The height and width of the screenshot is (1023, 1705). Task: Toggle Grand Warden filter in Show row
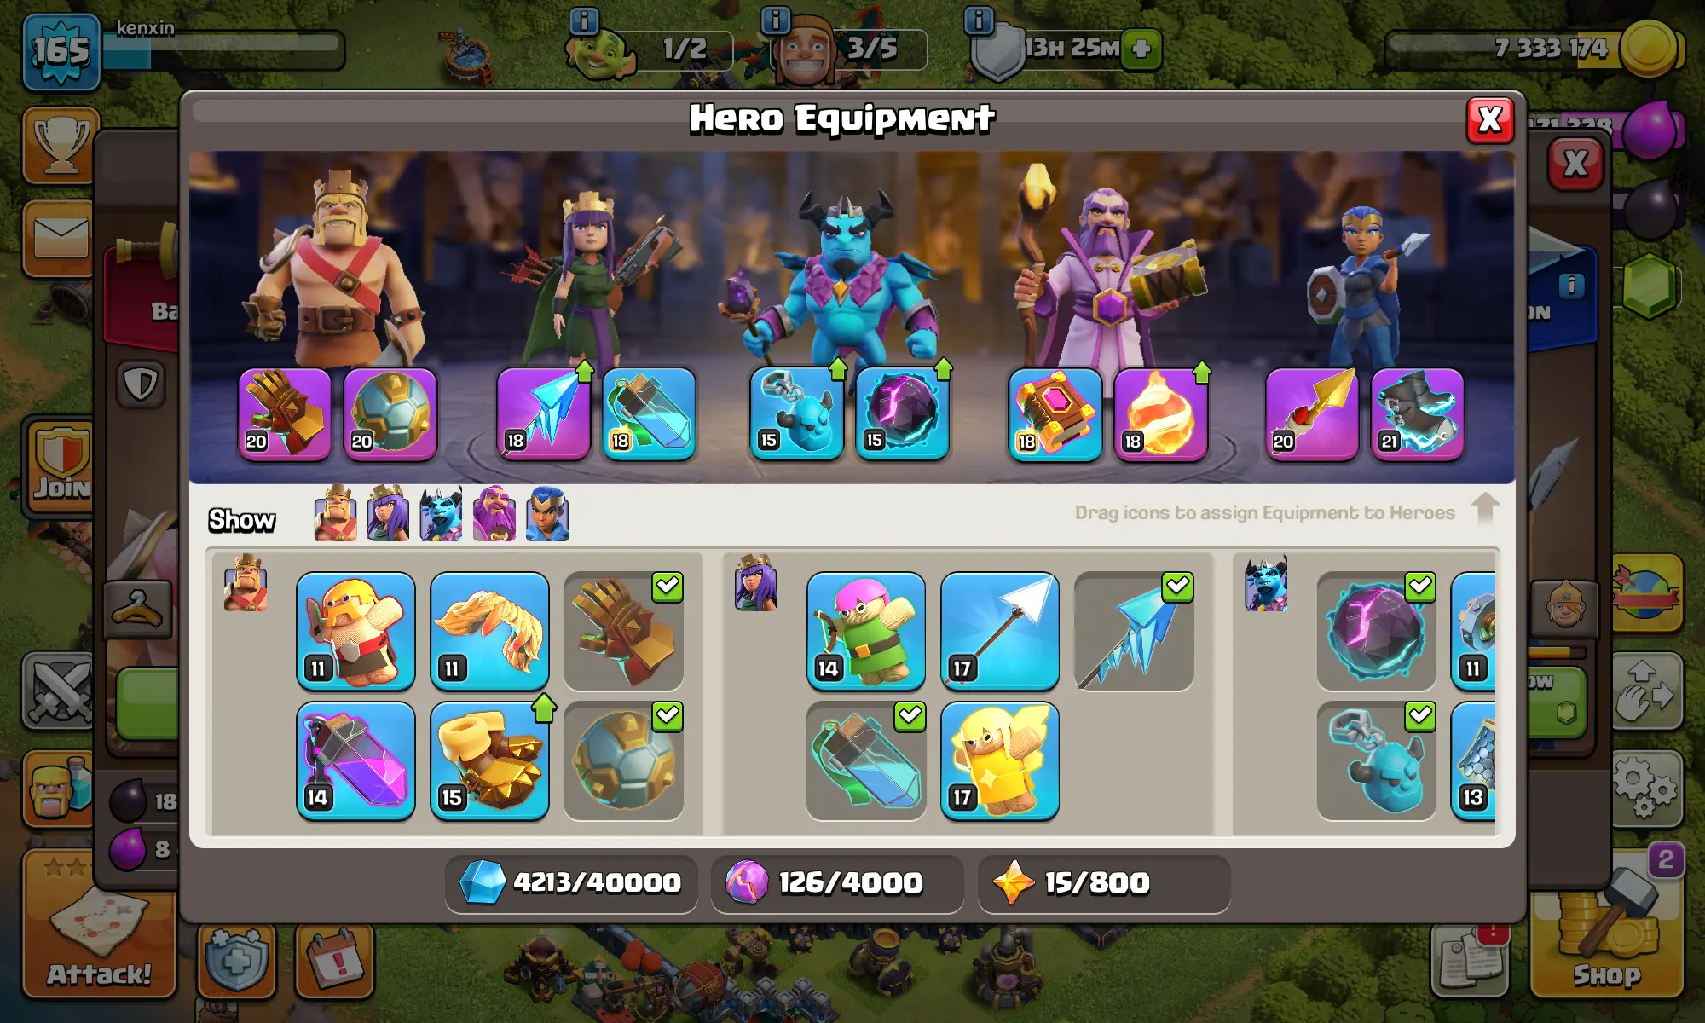pos(494,514)
